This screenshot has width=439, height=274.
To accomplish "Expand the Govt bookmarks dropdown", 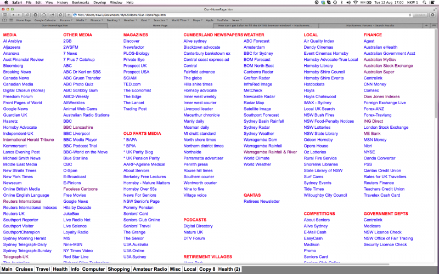I will pyautogui.click(x=145, y=20).
